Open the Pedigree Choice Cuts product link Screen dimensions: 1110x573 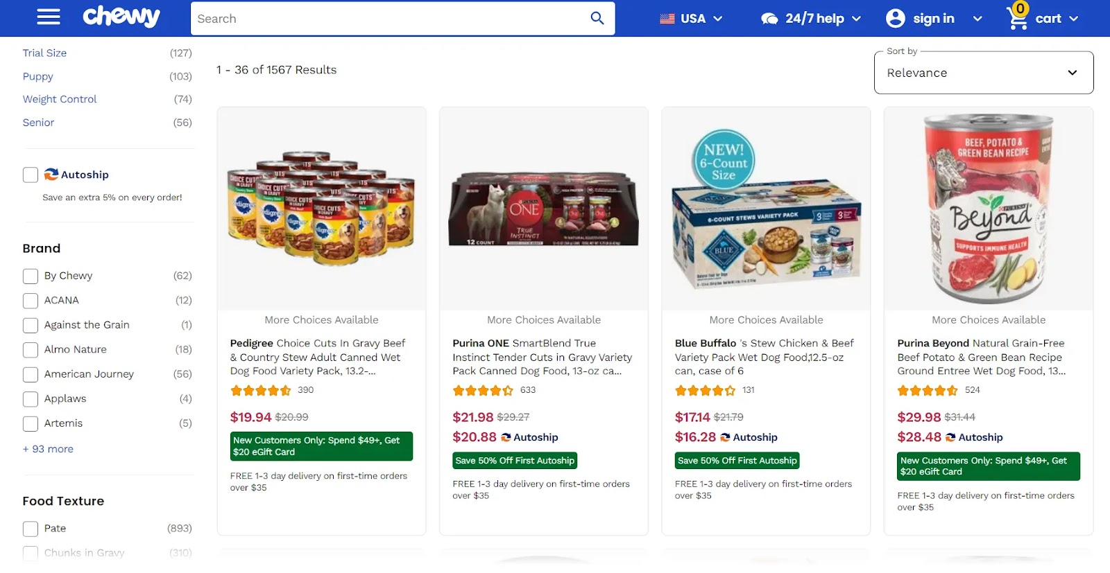click(316, 357)
